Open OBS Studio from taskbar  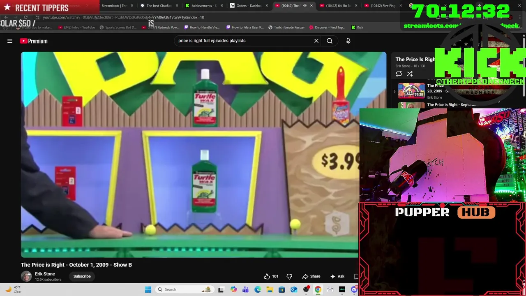click(306, 289)
